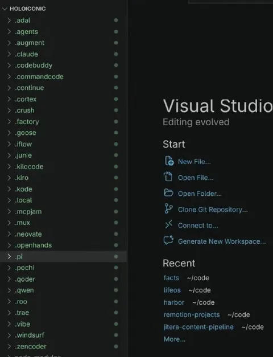Viewport: 273px width, 357px height.
Task: Click the Generate New Workspace sparkle icon
Action: point(168,240)
